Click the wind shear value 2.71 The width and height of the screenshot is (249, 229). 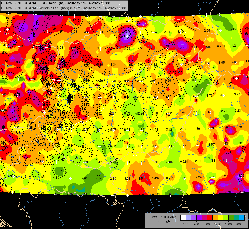pos(224,111)
